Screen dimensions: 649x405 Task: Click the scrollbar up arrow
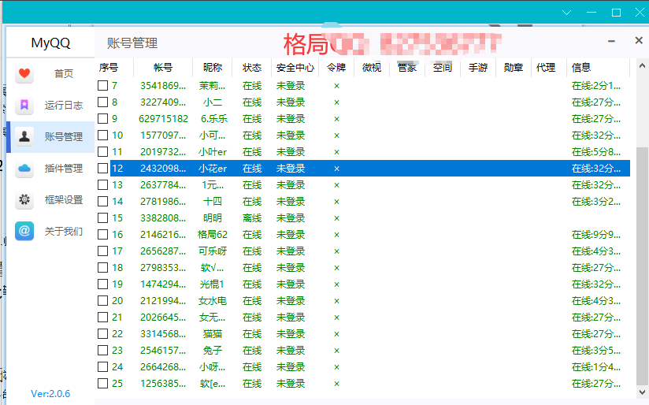642,65
